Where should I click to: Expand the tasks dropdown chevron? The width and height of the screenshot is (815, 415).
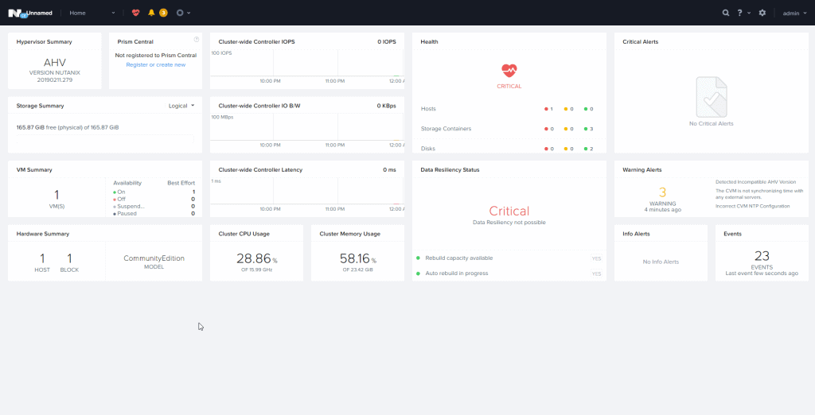coord(189,13)
